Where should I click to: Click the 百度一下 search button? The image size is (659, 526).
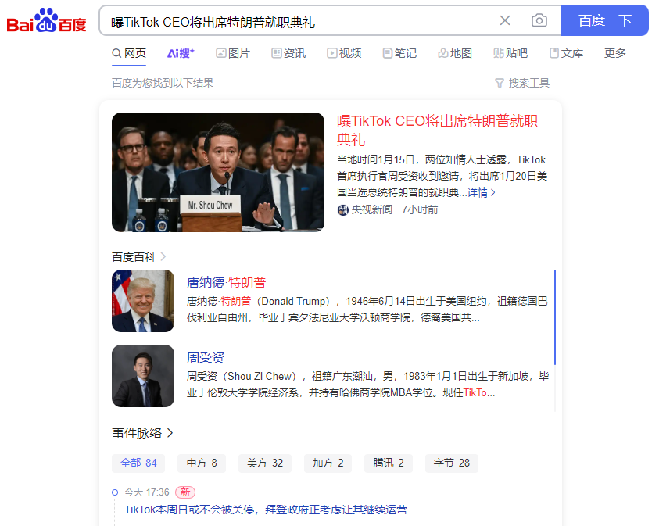tap(605, 20)
